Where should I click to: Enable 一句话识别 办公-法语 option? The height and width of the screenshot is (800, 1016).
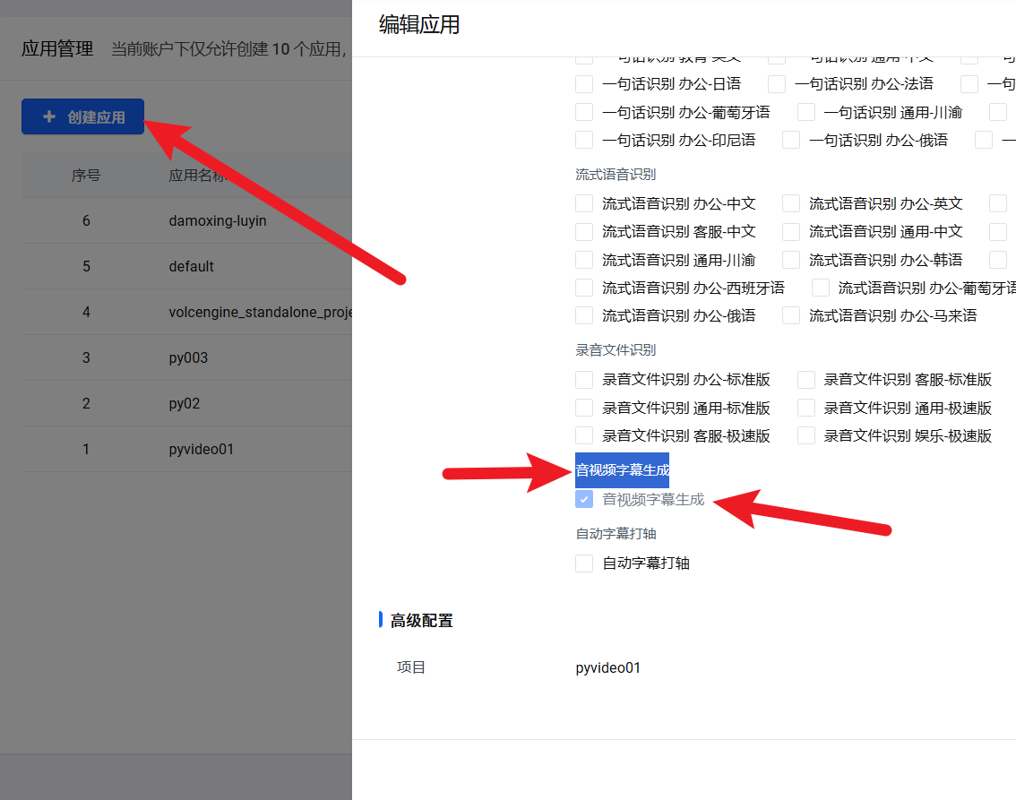777,84
